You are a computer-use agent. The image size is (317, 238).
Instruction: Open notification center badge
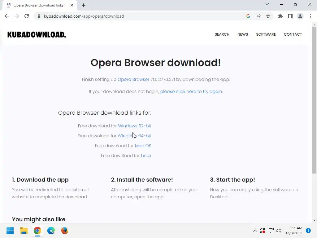click(308, 231)
